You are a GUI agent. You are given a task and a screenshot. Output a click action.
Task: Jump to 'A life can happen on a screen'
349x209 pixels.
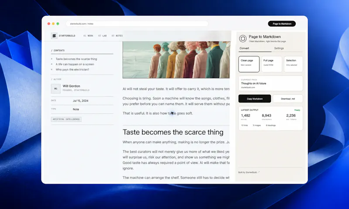click(x=75, y=64)
